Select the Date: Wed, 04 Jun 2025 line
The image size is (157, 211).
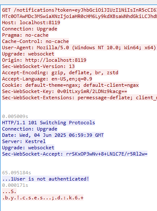point(53,135)
